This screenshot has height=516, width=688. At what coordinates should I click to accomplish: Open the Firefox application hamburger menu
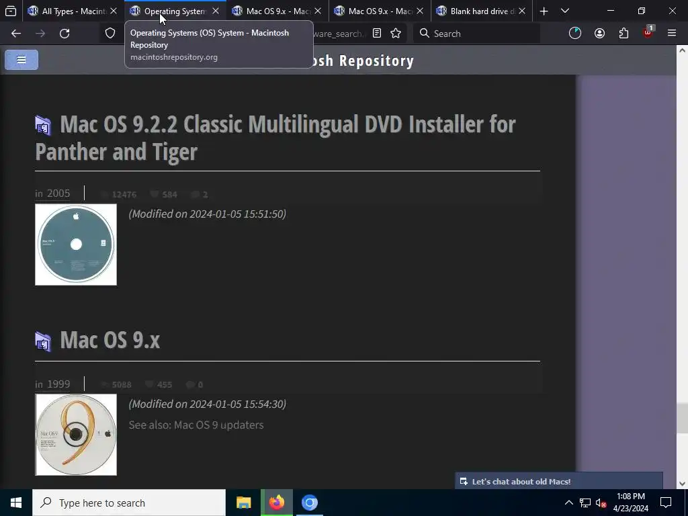672,34
